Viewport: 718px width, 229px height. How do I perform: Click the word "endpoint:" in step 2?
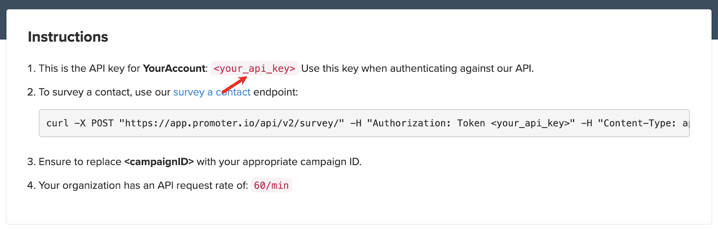(x=276, y=92)
